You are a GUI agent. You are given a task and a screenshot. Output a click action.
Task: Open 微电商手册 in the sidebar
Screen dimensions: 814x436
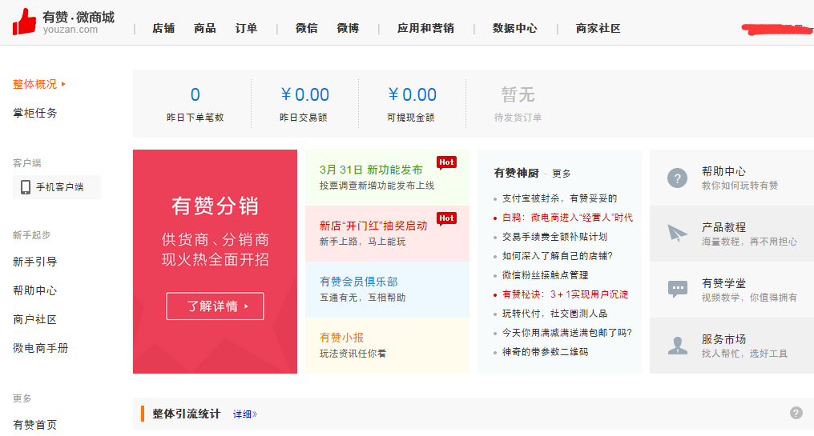41,348
